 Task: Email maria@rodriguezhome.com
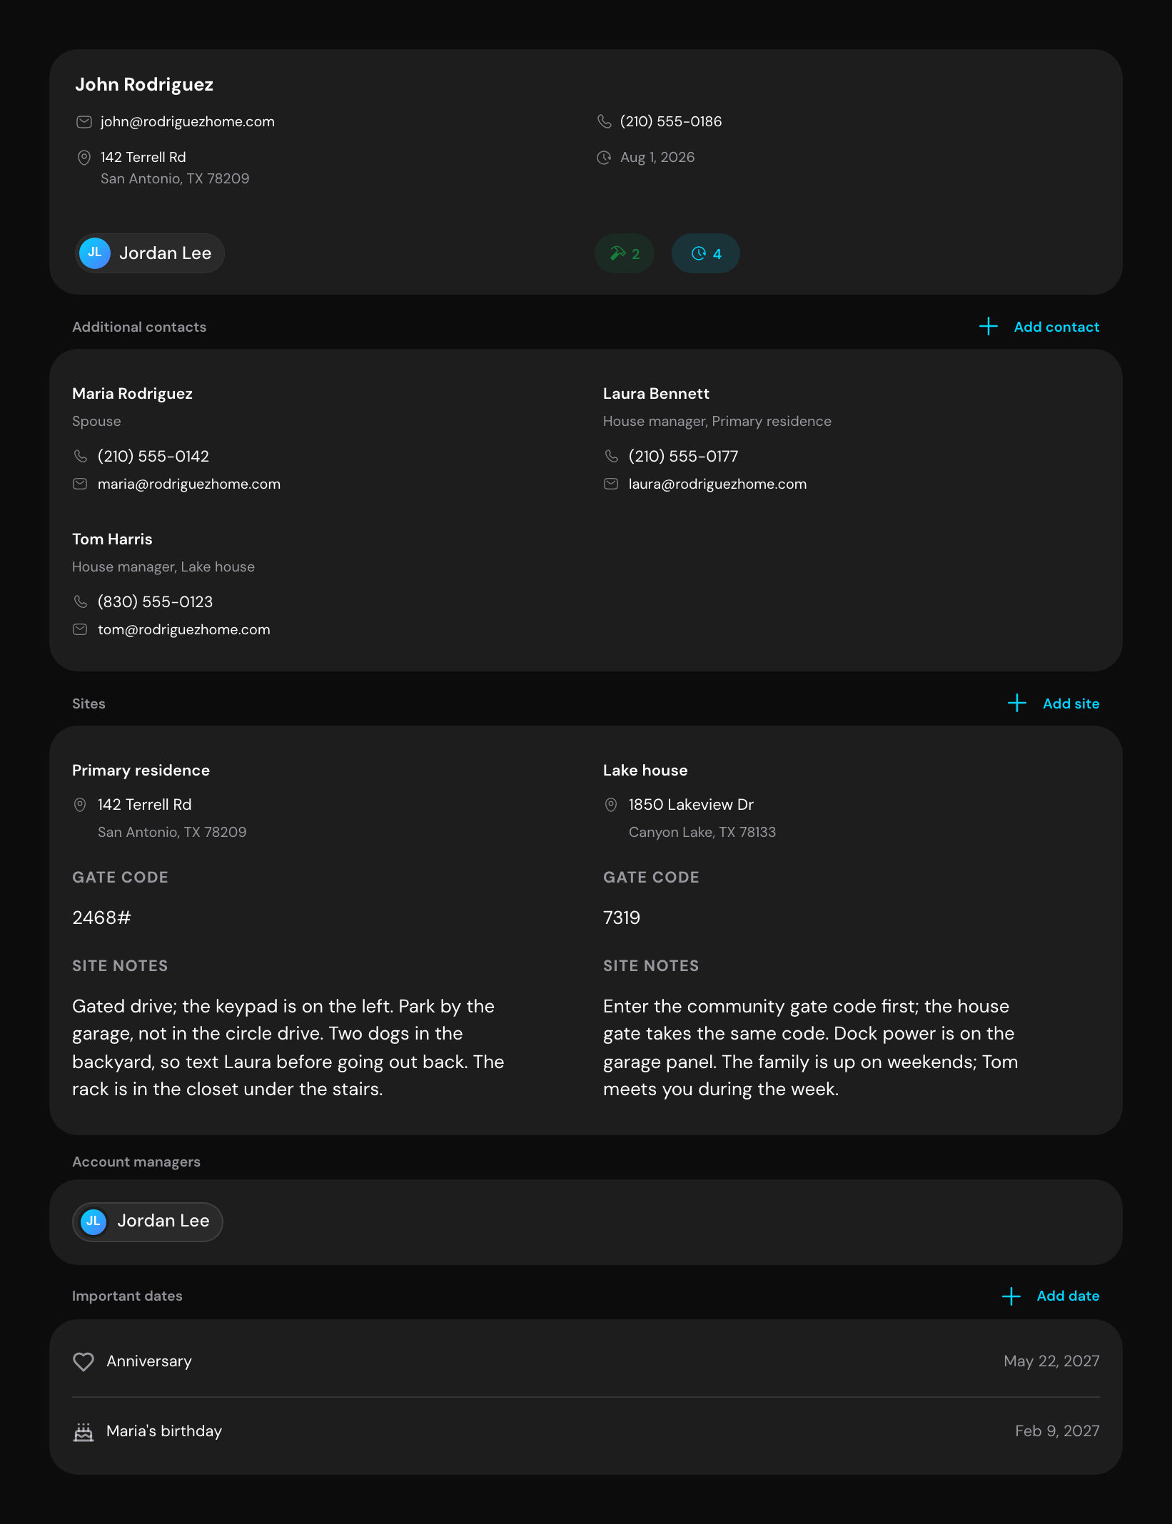tap(189, 484)
